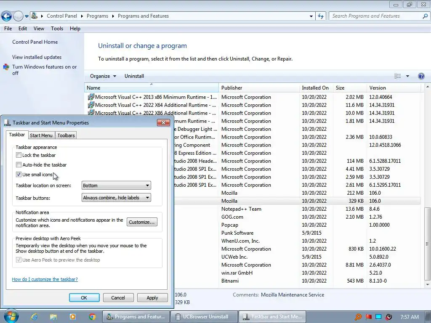This screenshot has height=323, width=431.
Task: Expand breadcrumb arrow after Control Panel
Action: [82, 16]
